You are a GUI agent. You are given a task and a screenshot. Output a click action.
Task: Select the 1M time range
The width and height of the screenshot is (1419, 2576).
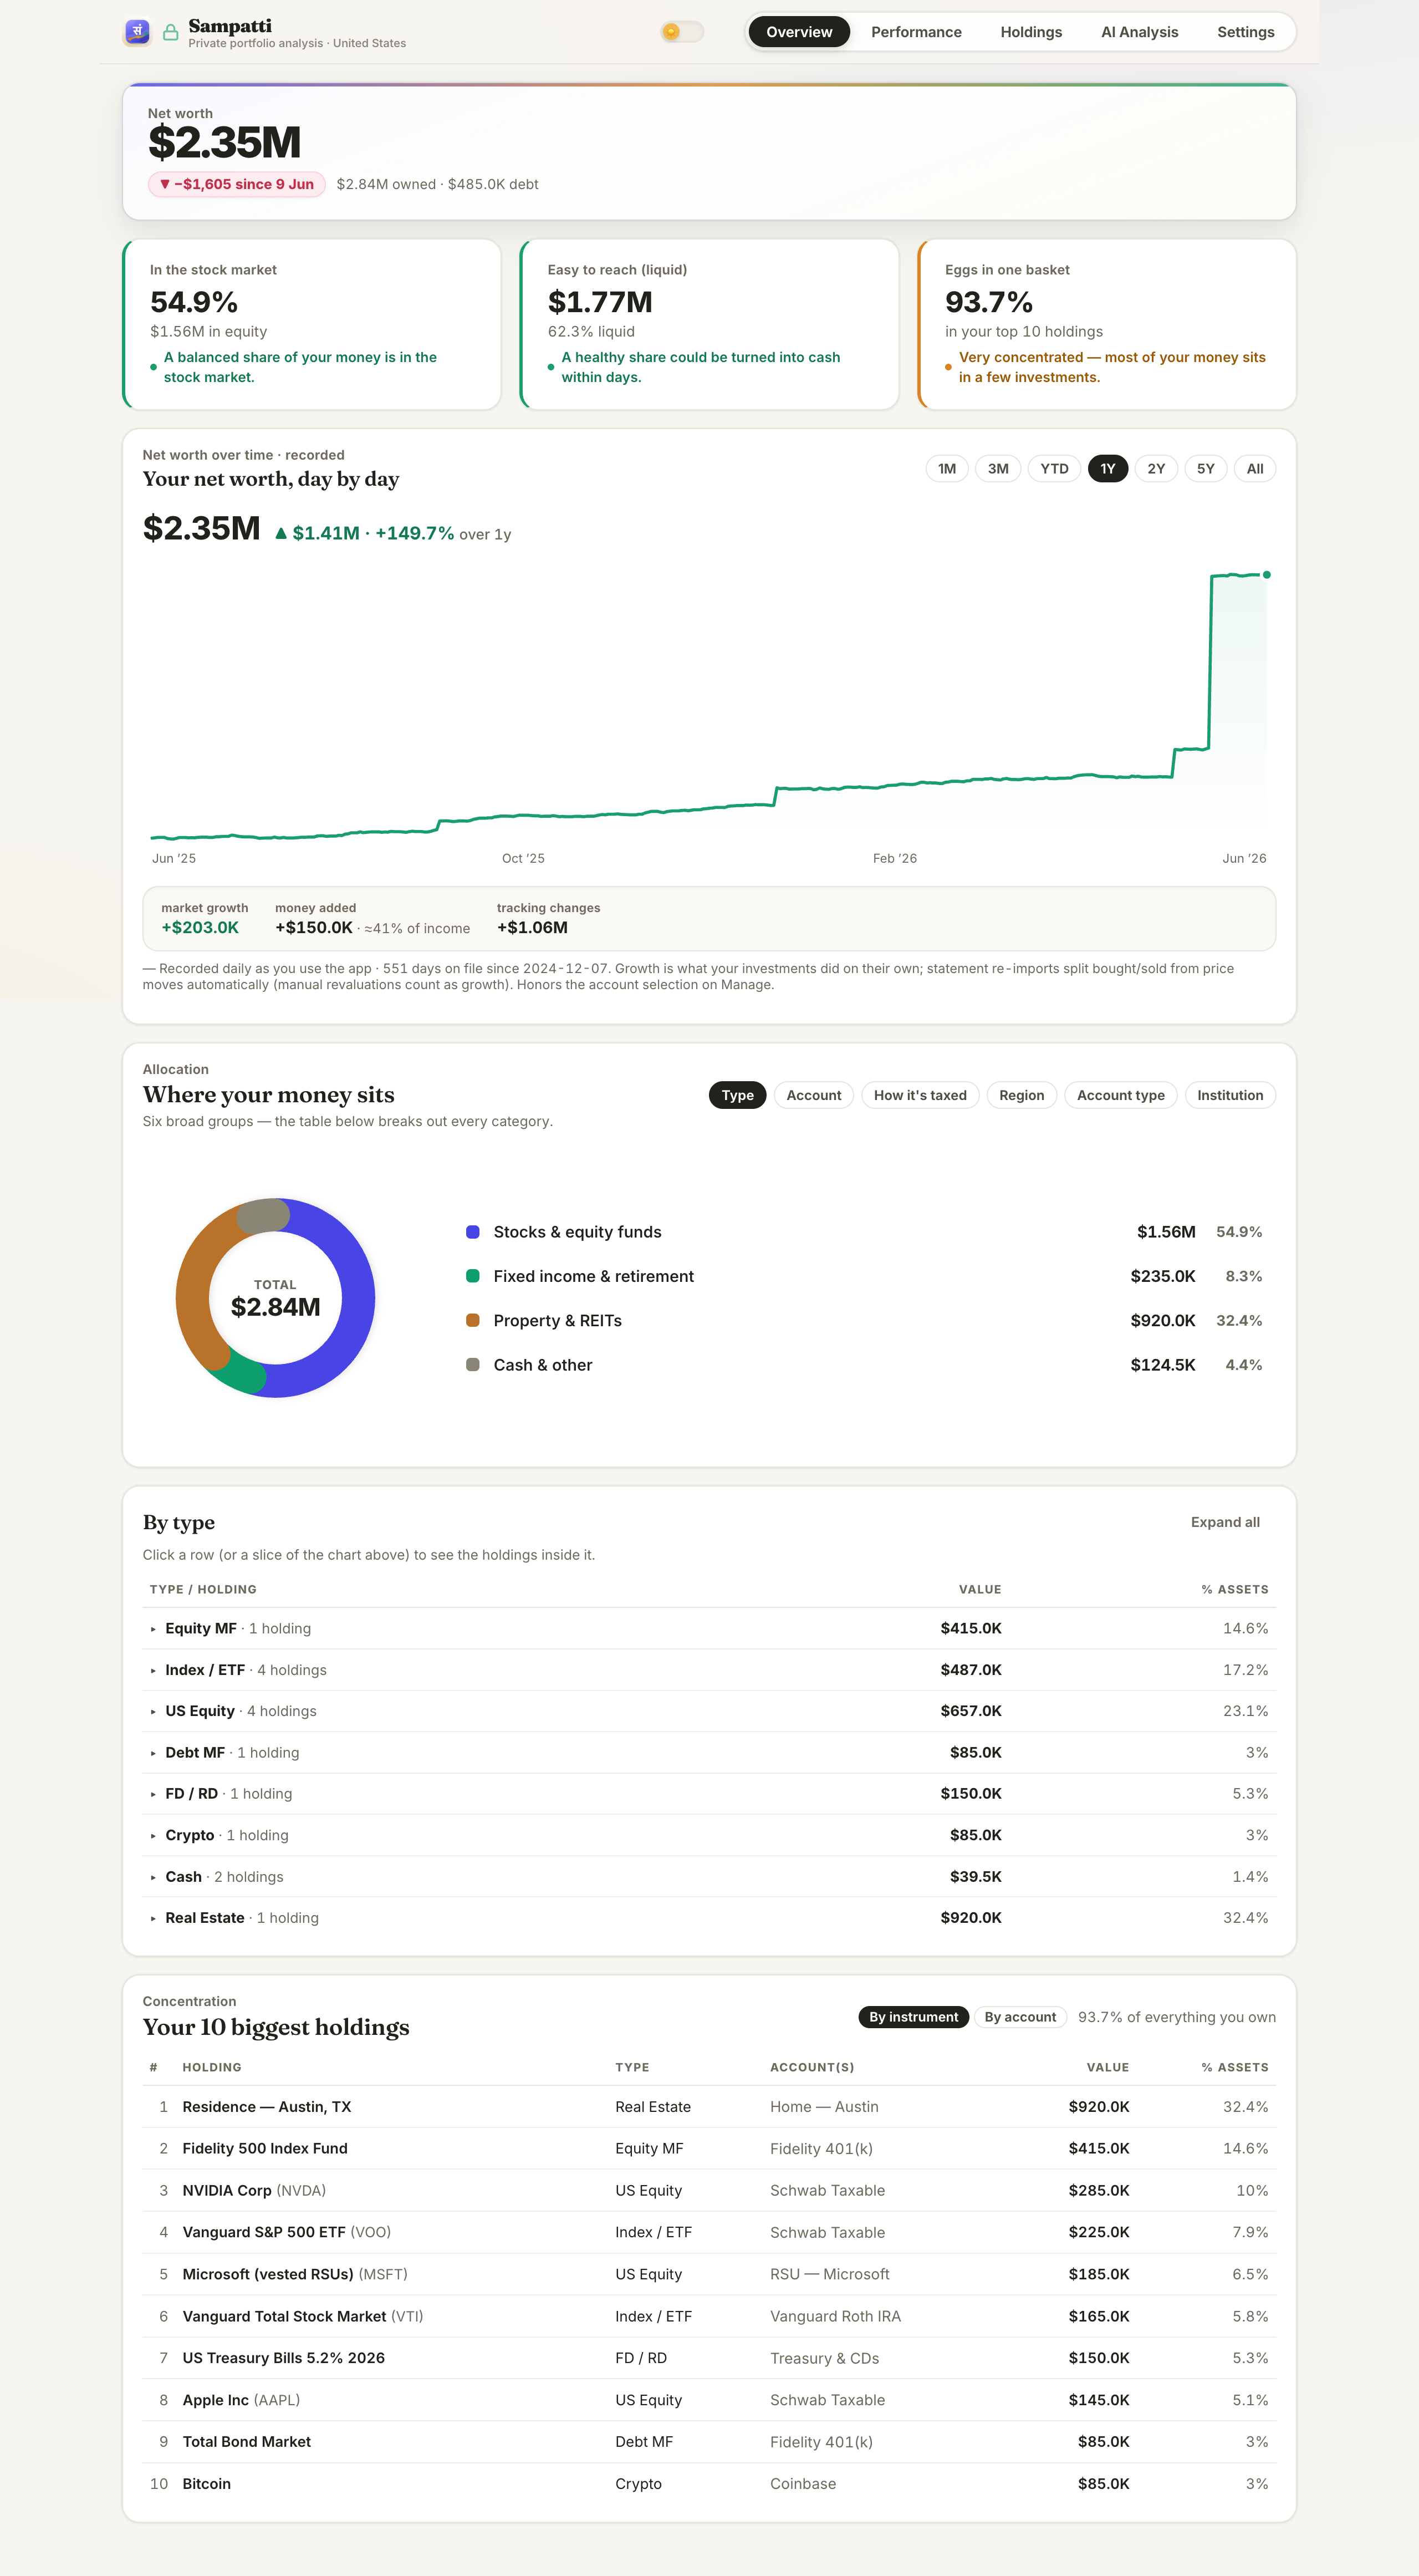(947, 469)
